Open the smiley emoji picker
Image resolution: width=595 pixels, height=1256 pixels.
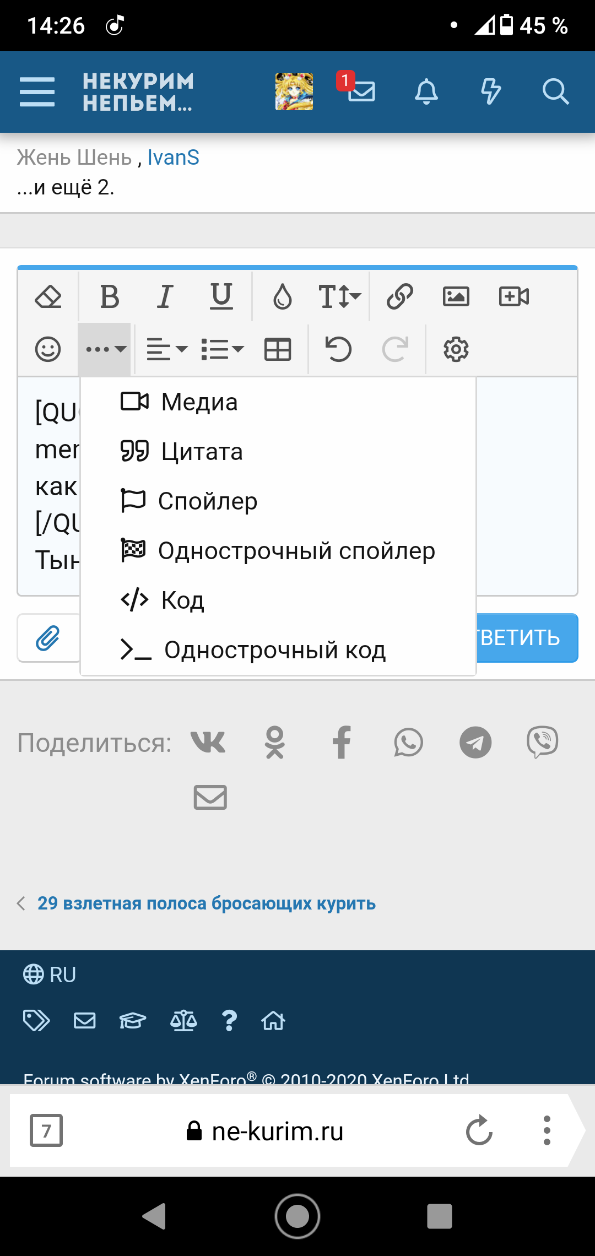(48, 349)
